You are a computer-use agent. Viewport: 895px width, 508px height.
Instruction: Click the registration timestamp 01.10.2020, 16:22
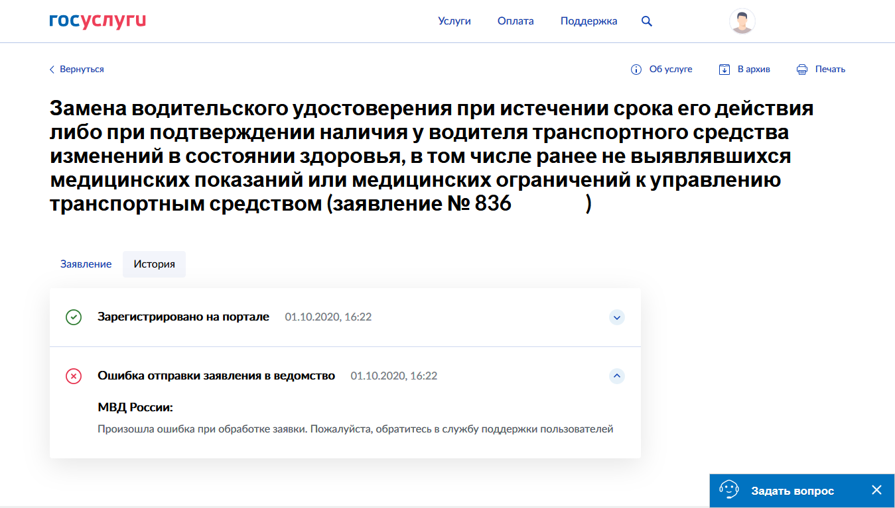pos(328,317)
